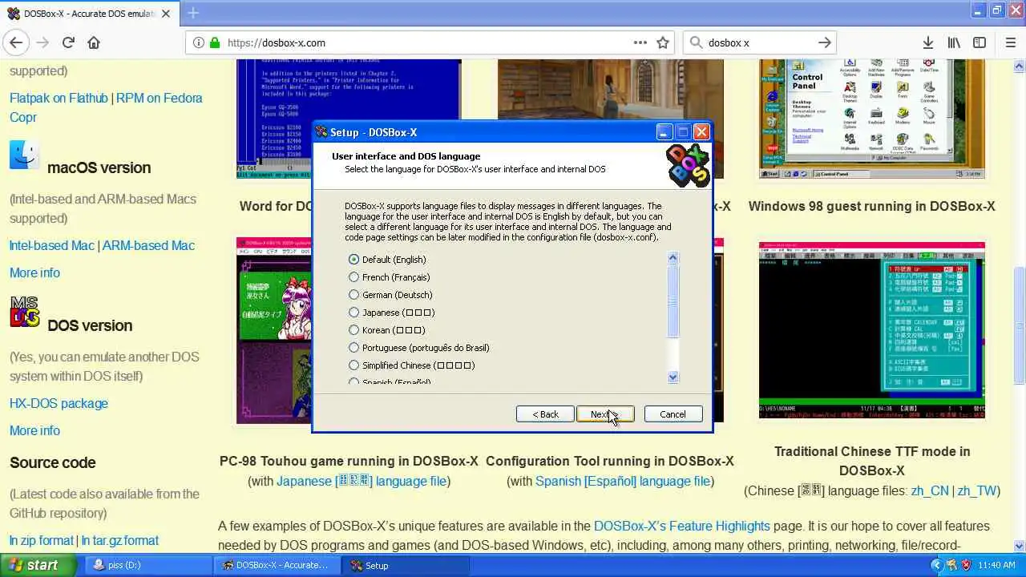
Task: Go to browser Home page
Action: tap(94, 42)
